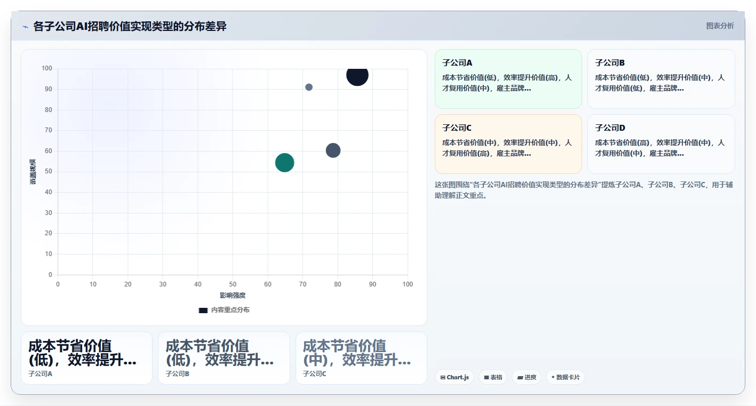Click the 表格 chip icon

[x=486, y=377]
